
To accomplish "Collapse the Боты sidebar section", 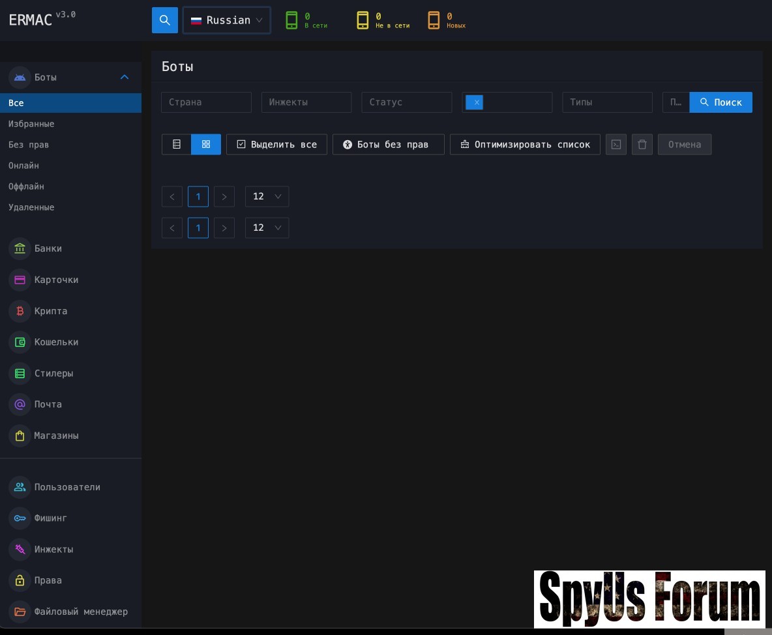I will (x=125, y=77).
